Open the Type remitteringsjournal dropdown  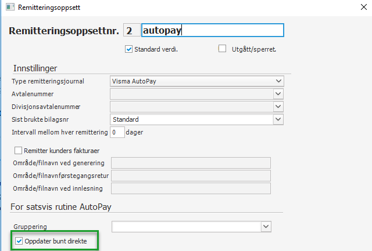tap(277, 81)
